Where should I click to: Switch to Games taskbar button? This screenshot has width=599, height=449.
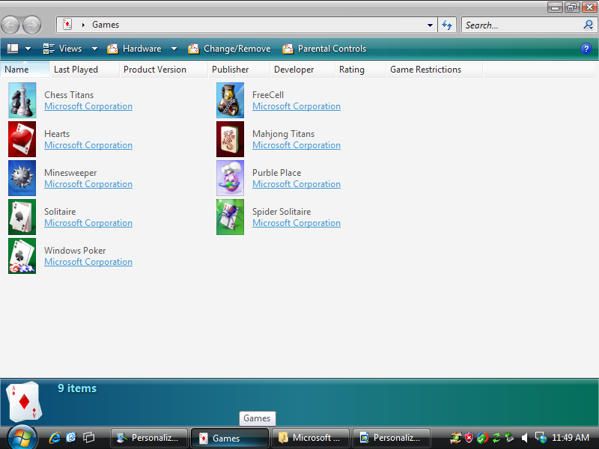pyautogui.click(x=230, y=438)
